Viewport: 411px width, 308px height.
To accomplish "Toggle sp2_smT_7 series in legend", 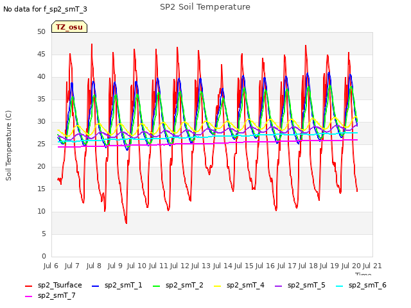I will coord(50,295).
